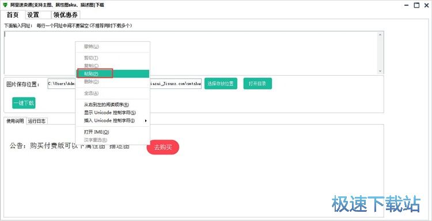432x221 pixels.
Task: Click the red 去购买 button
Action: [163, 147]
